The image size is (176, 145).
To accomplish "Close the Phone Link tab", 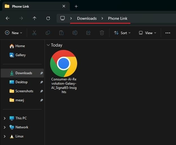I will tap(64, 6).
